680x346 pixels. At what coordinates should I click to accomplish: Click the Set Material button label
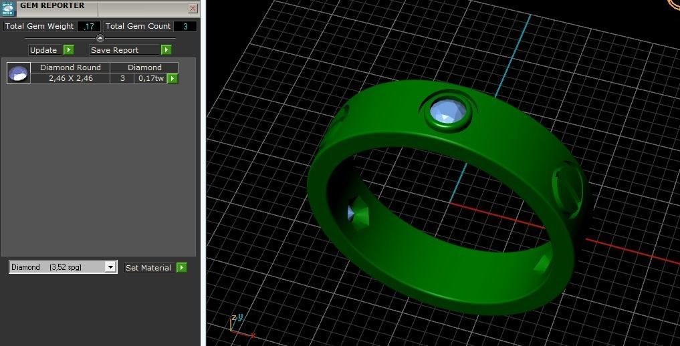click(150, 268)
